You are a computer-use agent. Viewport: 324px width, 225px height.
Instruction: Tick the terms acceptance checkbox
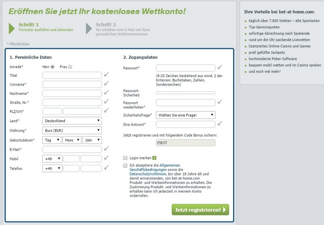(125, 166)
